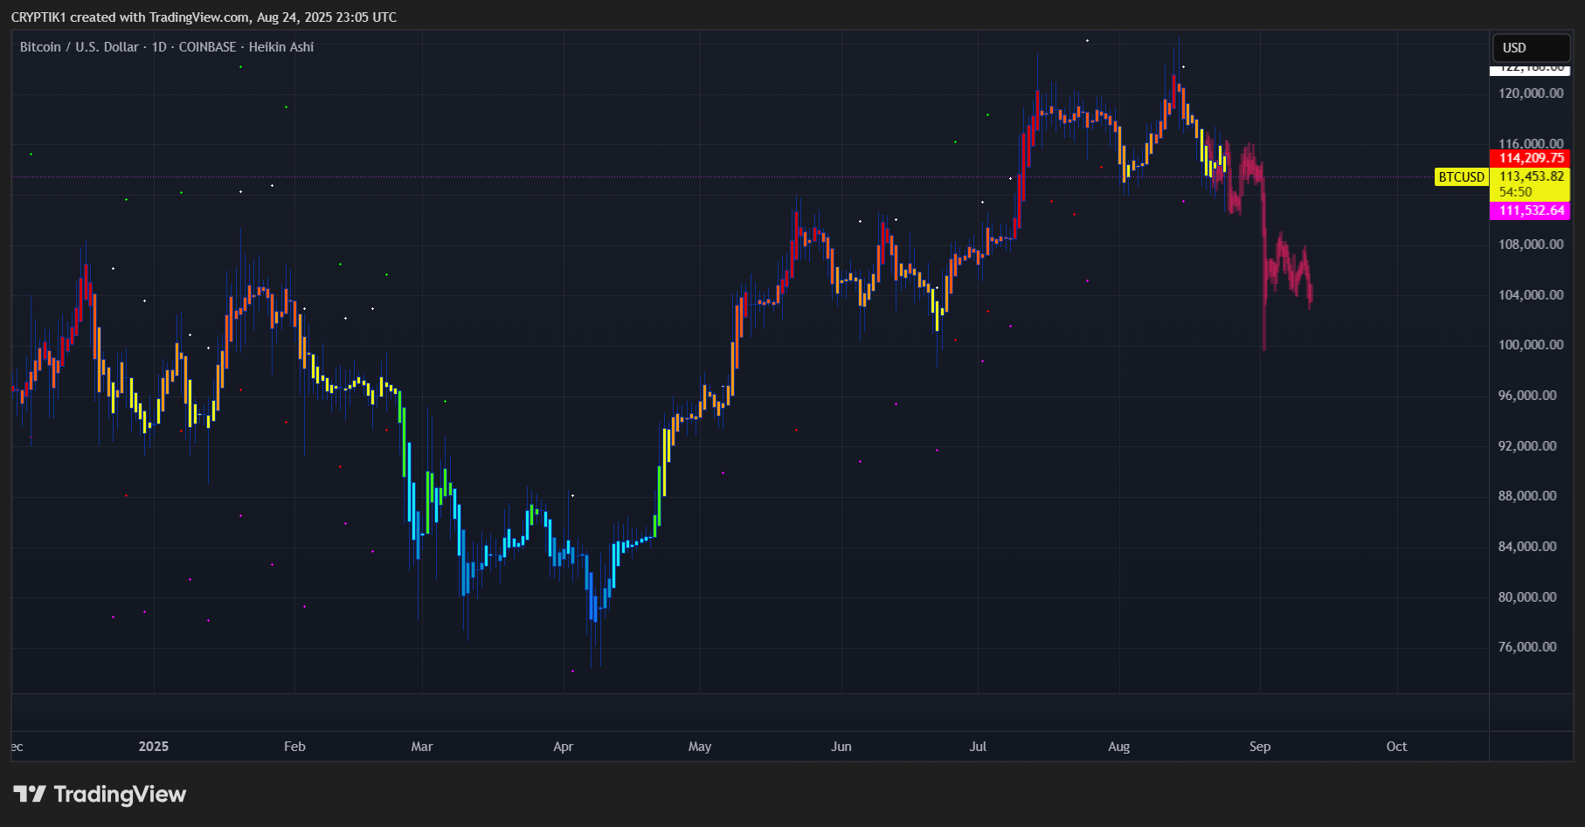Click the Bitcoin / U.S. Dollar symbol title

click(x=80, y=47)
